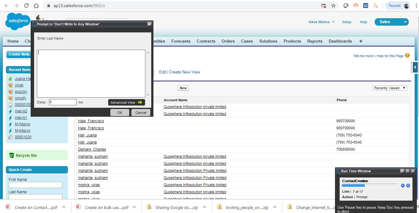Click OK in the prompt dialog
Screen dimensions: 419x213
pos(120,113)
